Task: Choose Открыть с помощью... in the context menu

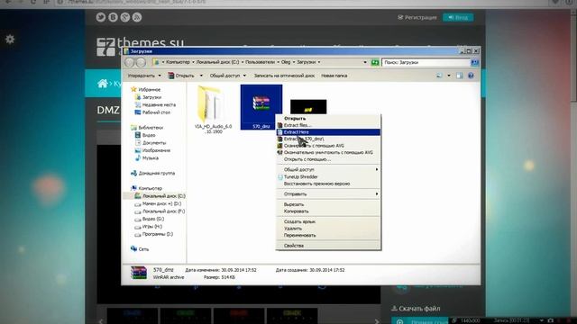Action: 328,159
